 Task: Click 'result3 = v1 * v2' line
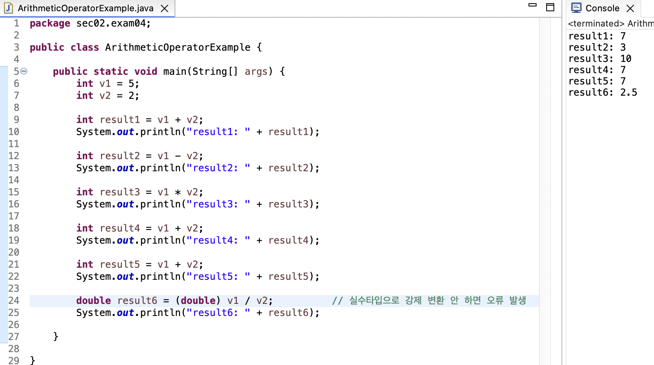coord(140,192)
